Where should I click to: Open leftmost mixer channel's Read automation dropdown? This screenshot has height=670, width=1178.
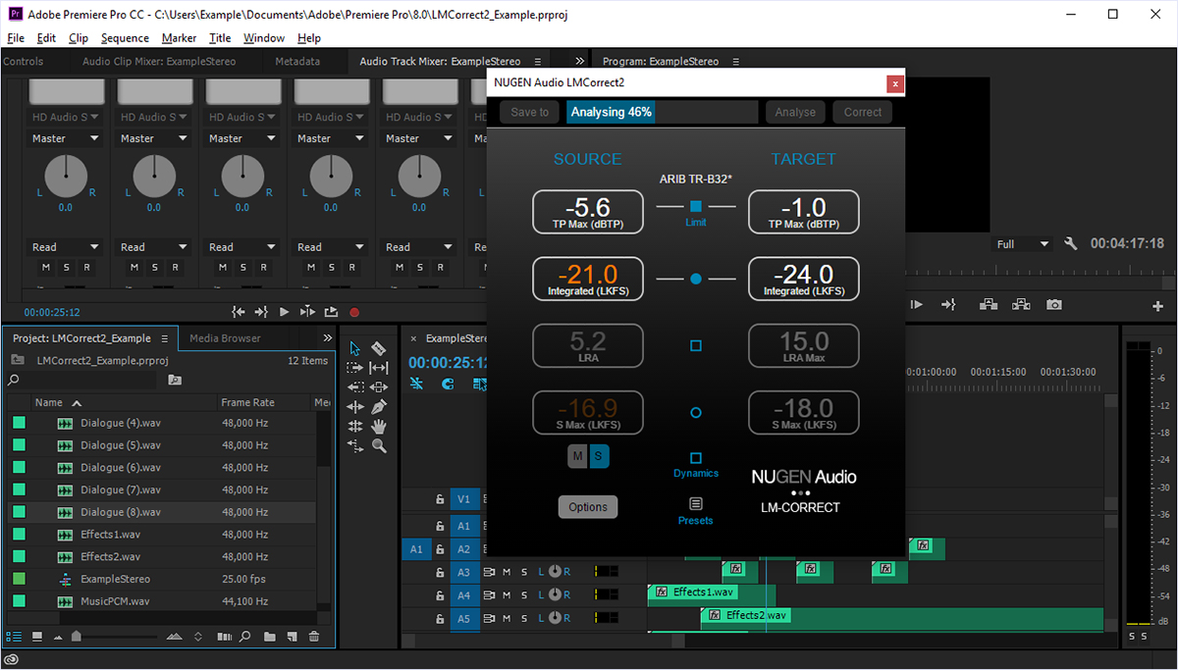click(x=66, y=247)
